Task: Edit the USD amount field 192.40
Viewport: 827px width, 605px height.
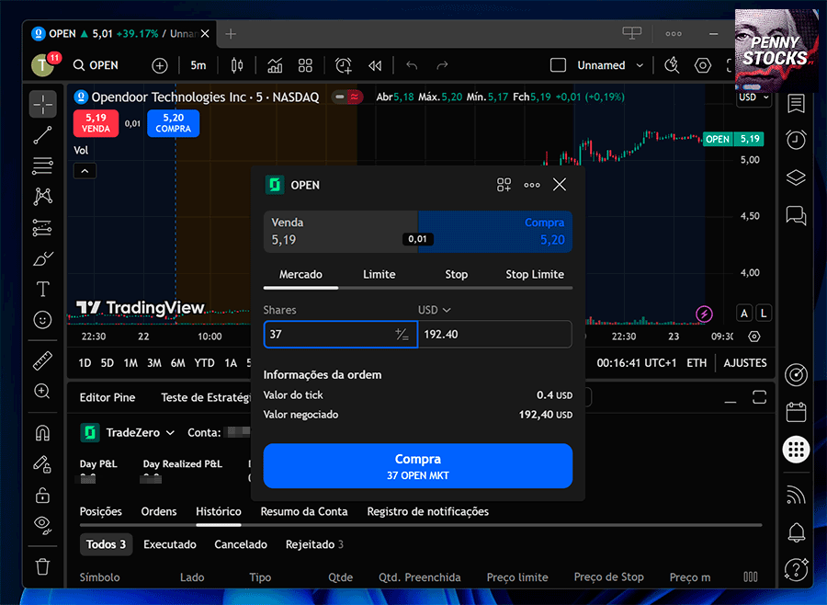Action: 494,334
